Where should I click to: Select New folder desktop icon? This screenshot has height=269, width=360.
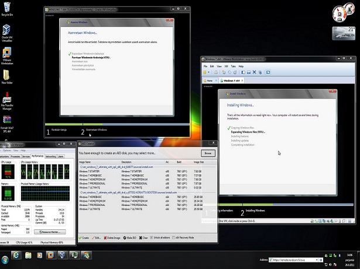[6, 76]
